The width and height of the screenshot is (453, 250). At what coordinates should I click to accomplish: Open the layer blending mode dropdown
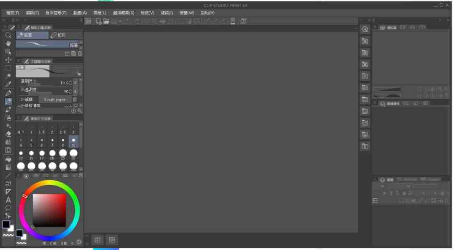(395, 186)
